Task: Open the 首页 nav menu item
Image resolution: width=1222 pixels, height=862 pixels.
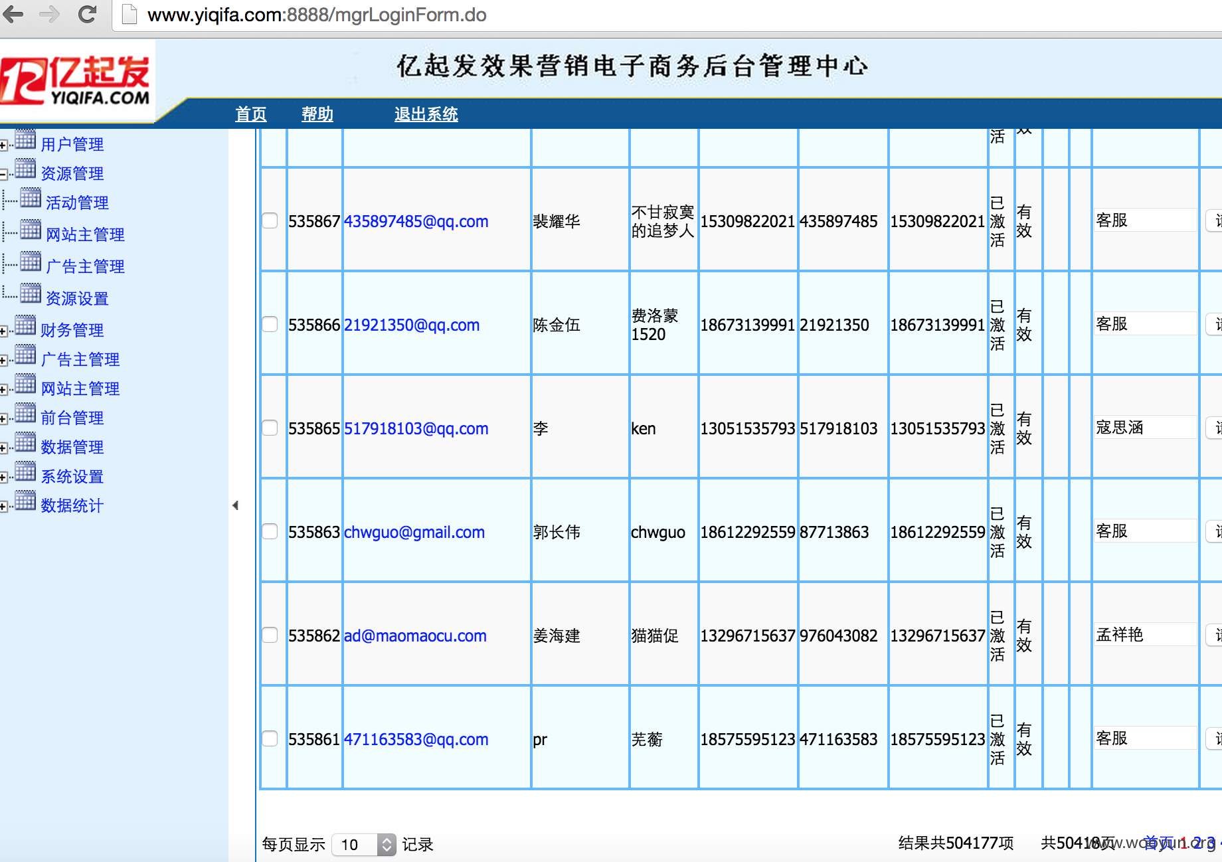Action: point(251,114)
